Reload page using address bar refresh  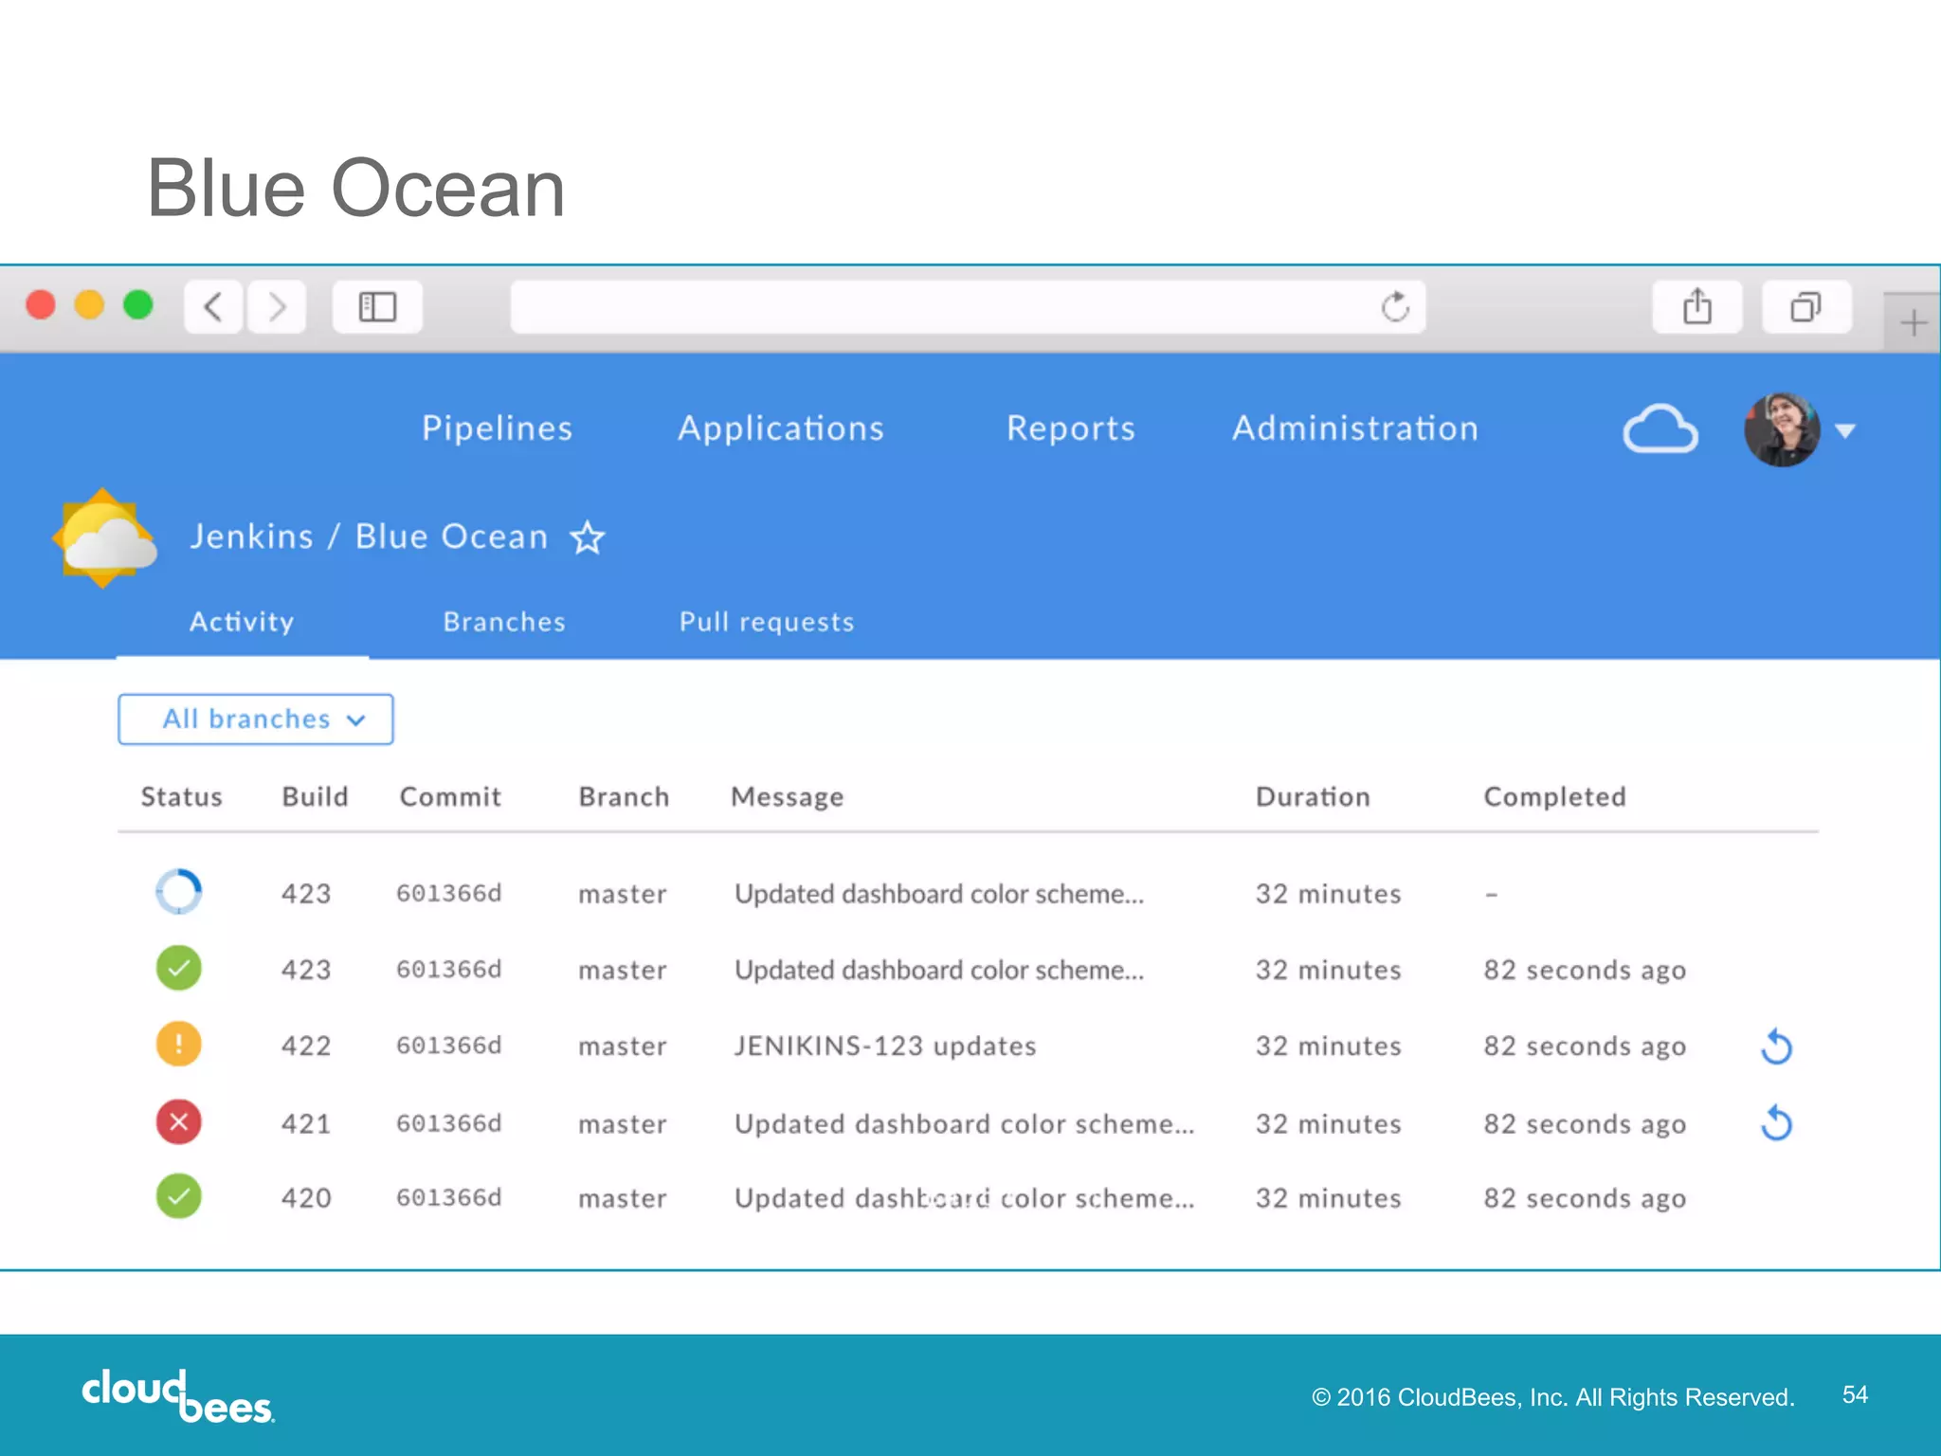pyautogui.click(x=1395, y=307)
